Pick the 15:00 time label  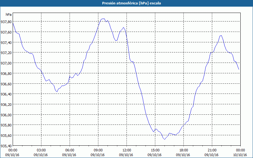[x=155, y=150]
